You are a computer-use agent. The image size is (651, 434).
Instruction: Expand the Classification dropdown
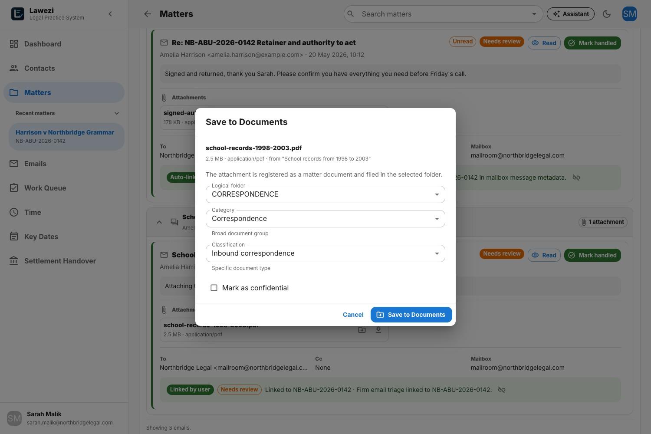325,253
